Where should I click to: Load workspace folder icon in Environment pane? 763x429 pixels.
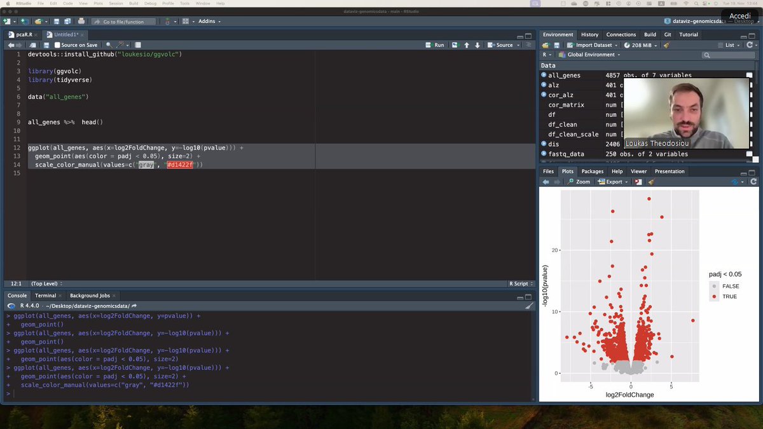[x=546, y=45]
